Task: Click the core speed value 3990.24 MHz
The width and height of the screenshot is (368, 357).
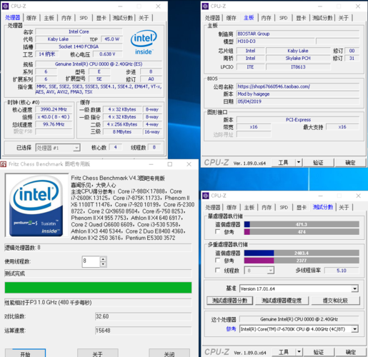Action: click(x=54, y=109)
